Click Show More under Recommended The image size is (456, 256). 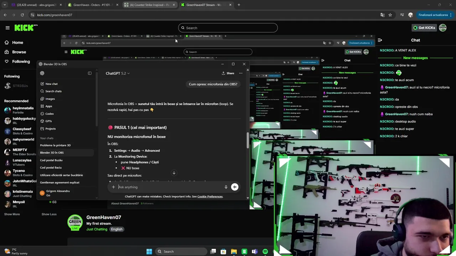coord(12,214)
